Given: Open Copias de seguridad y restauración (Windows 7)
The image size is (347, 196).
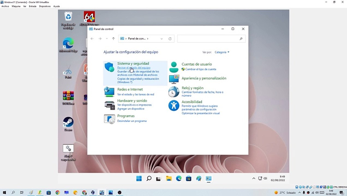Looking at the screenshot, I should (x=138, y=80).
